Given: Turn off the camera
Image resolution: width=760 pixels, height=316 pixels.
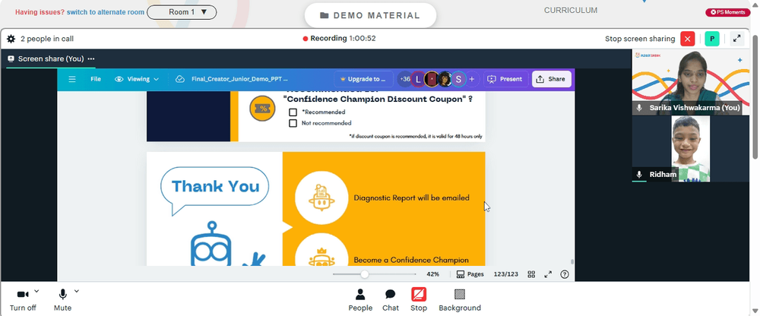Looking at the screenshot, I should click(x=23, y=300).
